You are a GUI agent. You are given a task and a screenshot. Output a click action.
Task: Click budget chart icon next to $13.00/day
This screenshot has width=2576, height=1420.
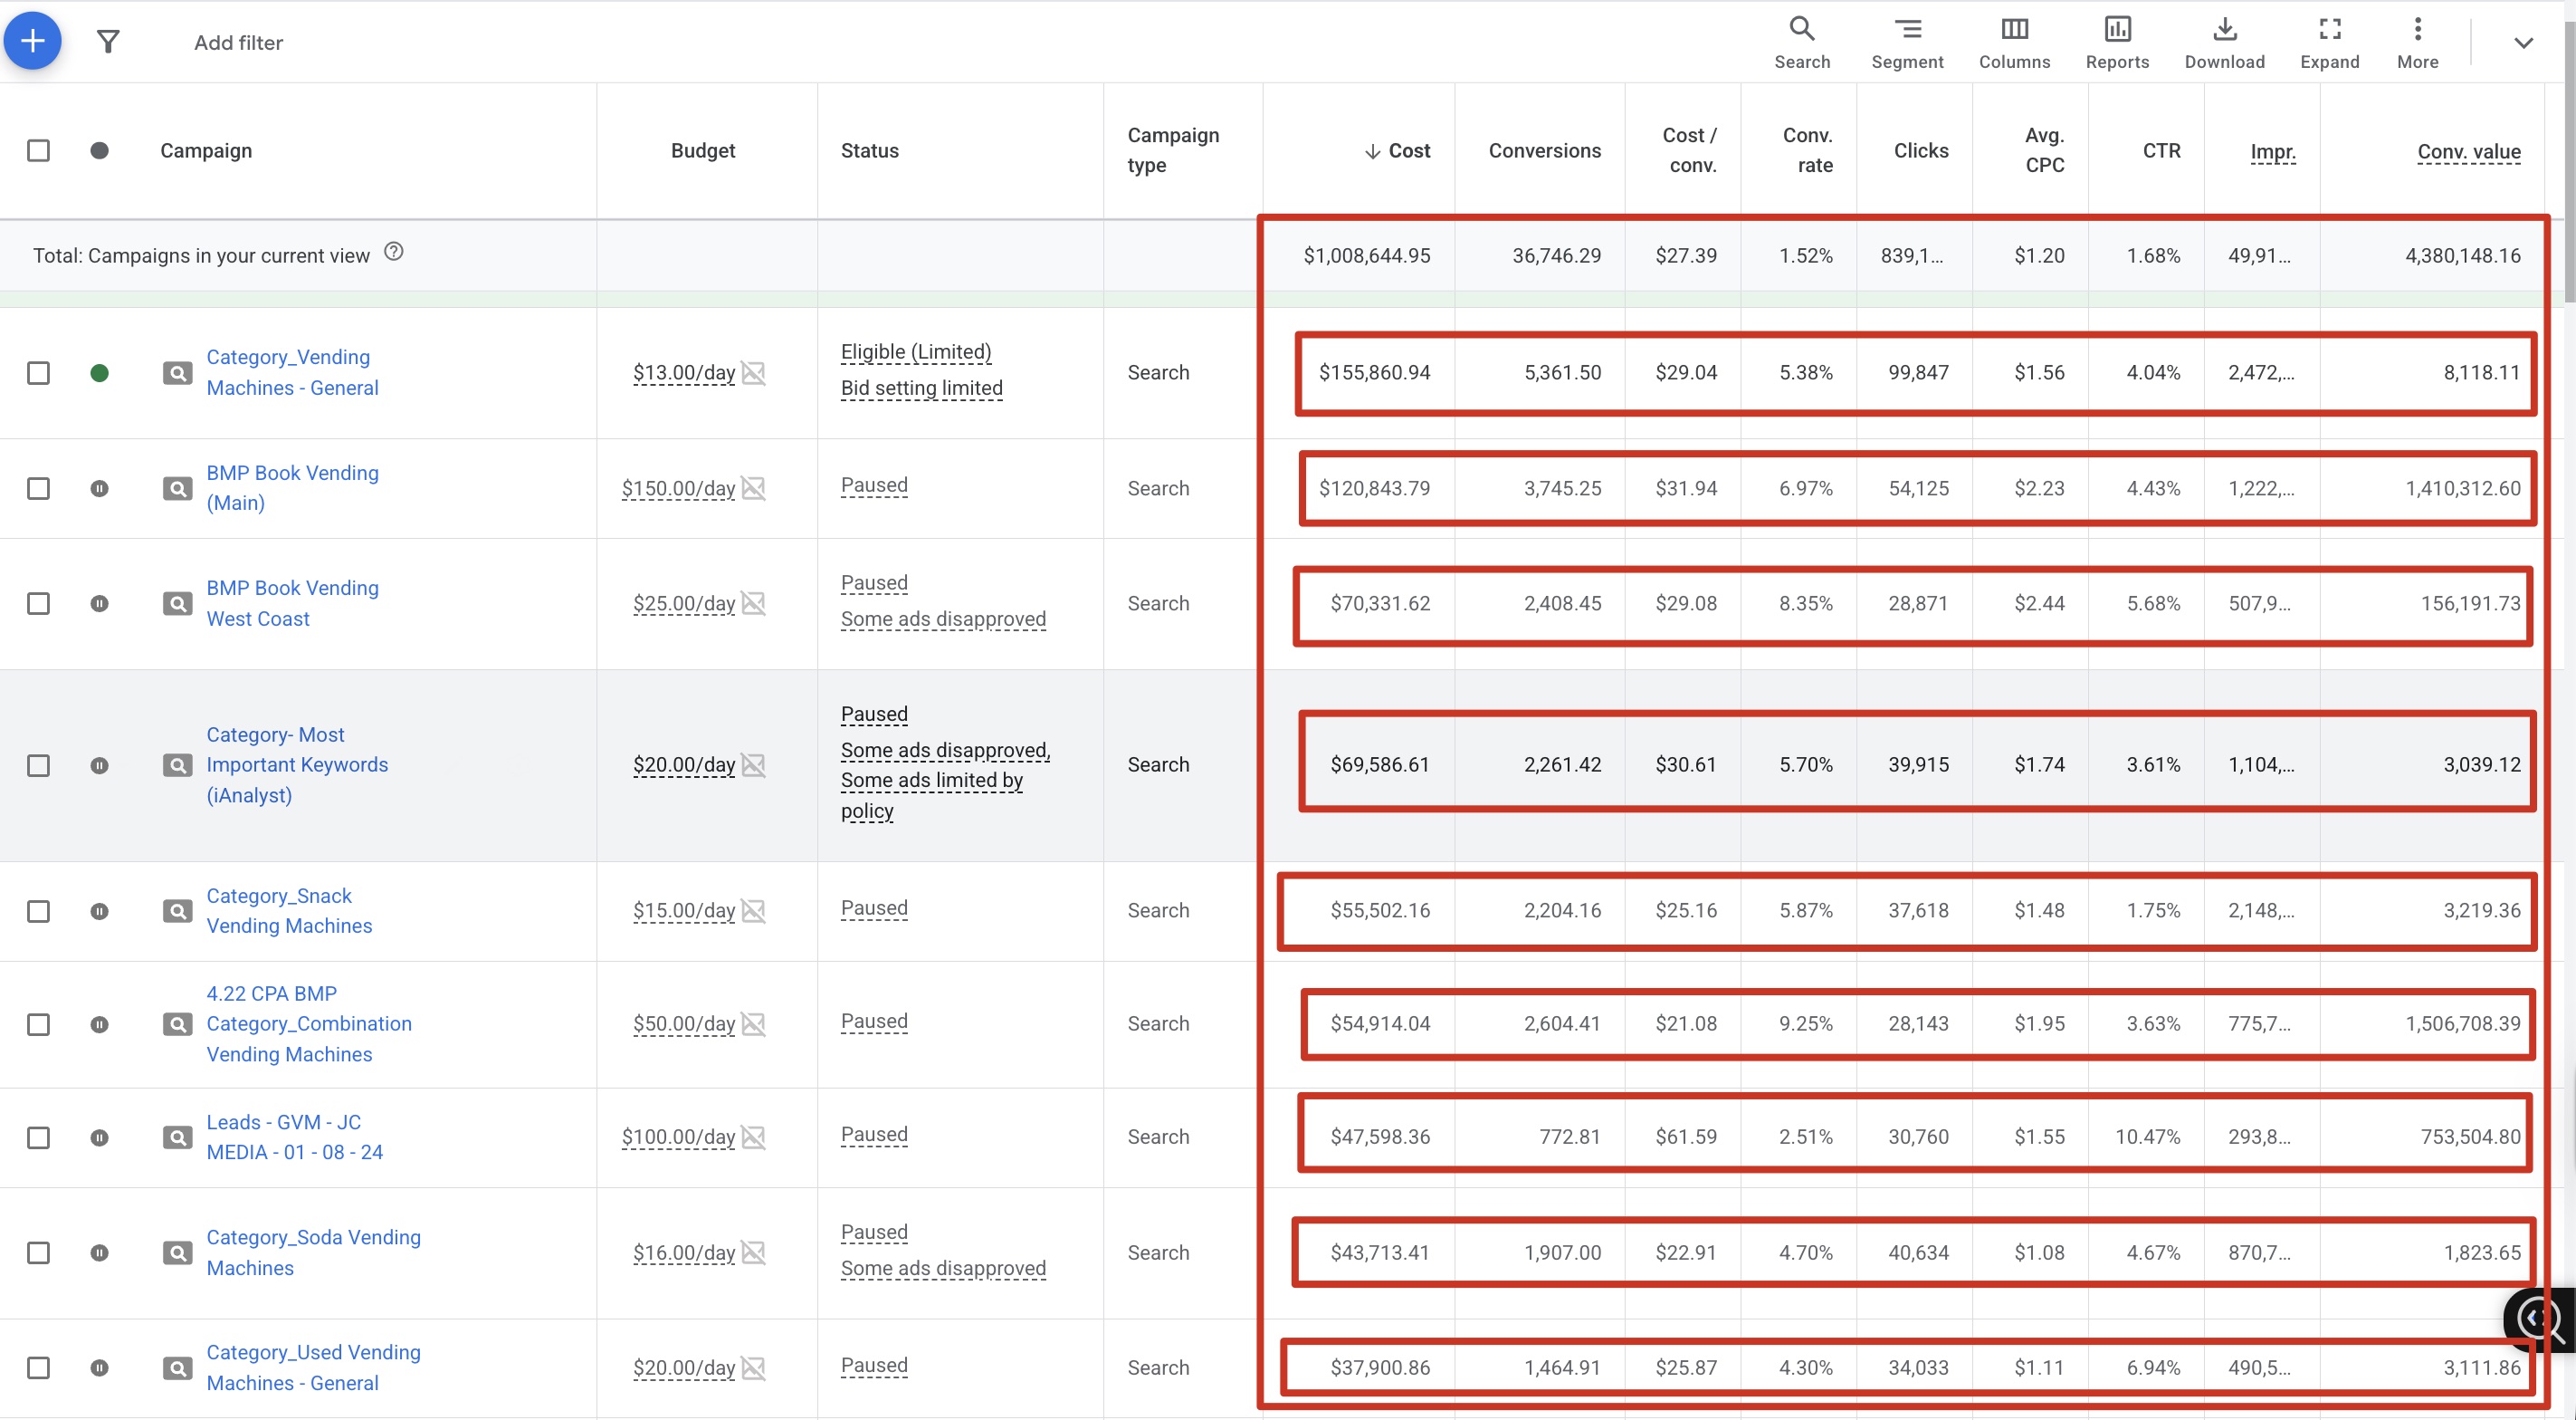(754, 373)
